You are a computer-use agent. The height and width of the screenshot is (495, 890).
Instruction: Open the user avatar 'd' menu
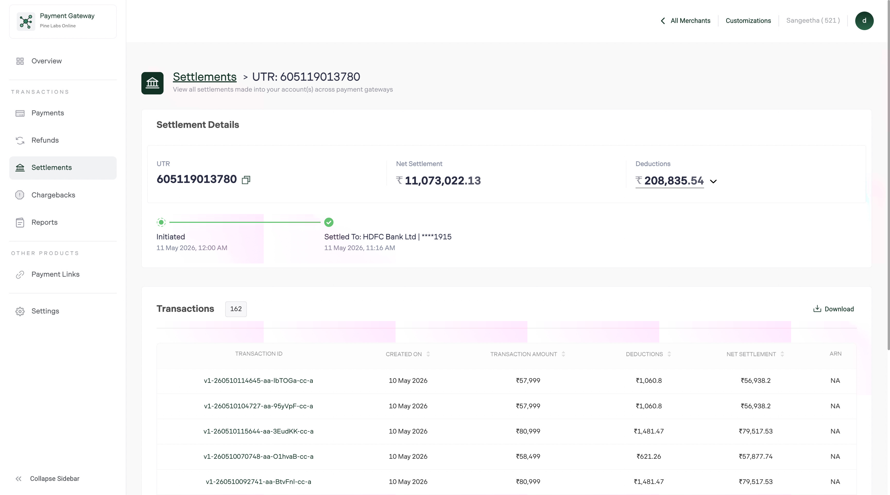tap(864, 21)
